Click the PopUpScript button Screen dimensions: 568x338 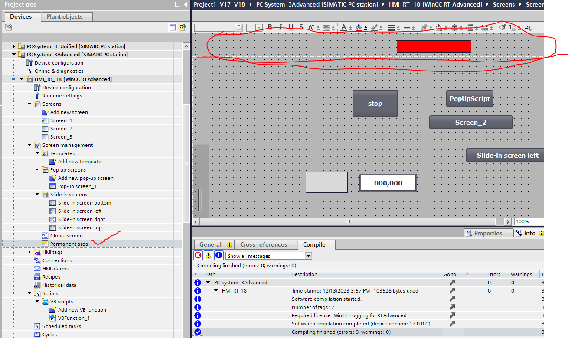click(x=470, y=99)
